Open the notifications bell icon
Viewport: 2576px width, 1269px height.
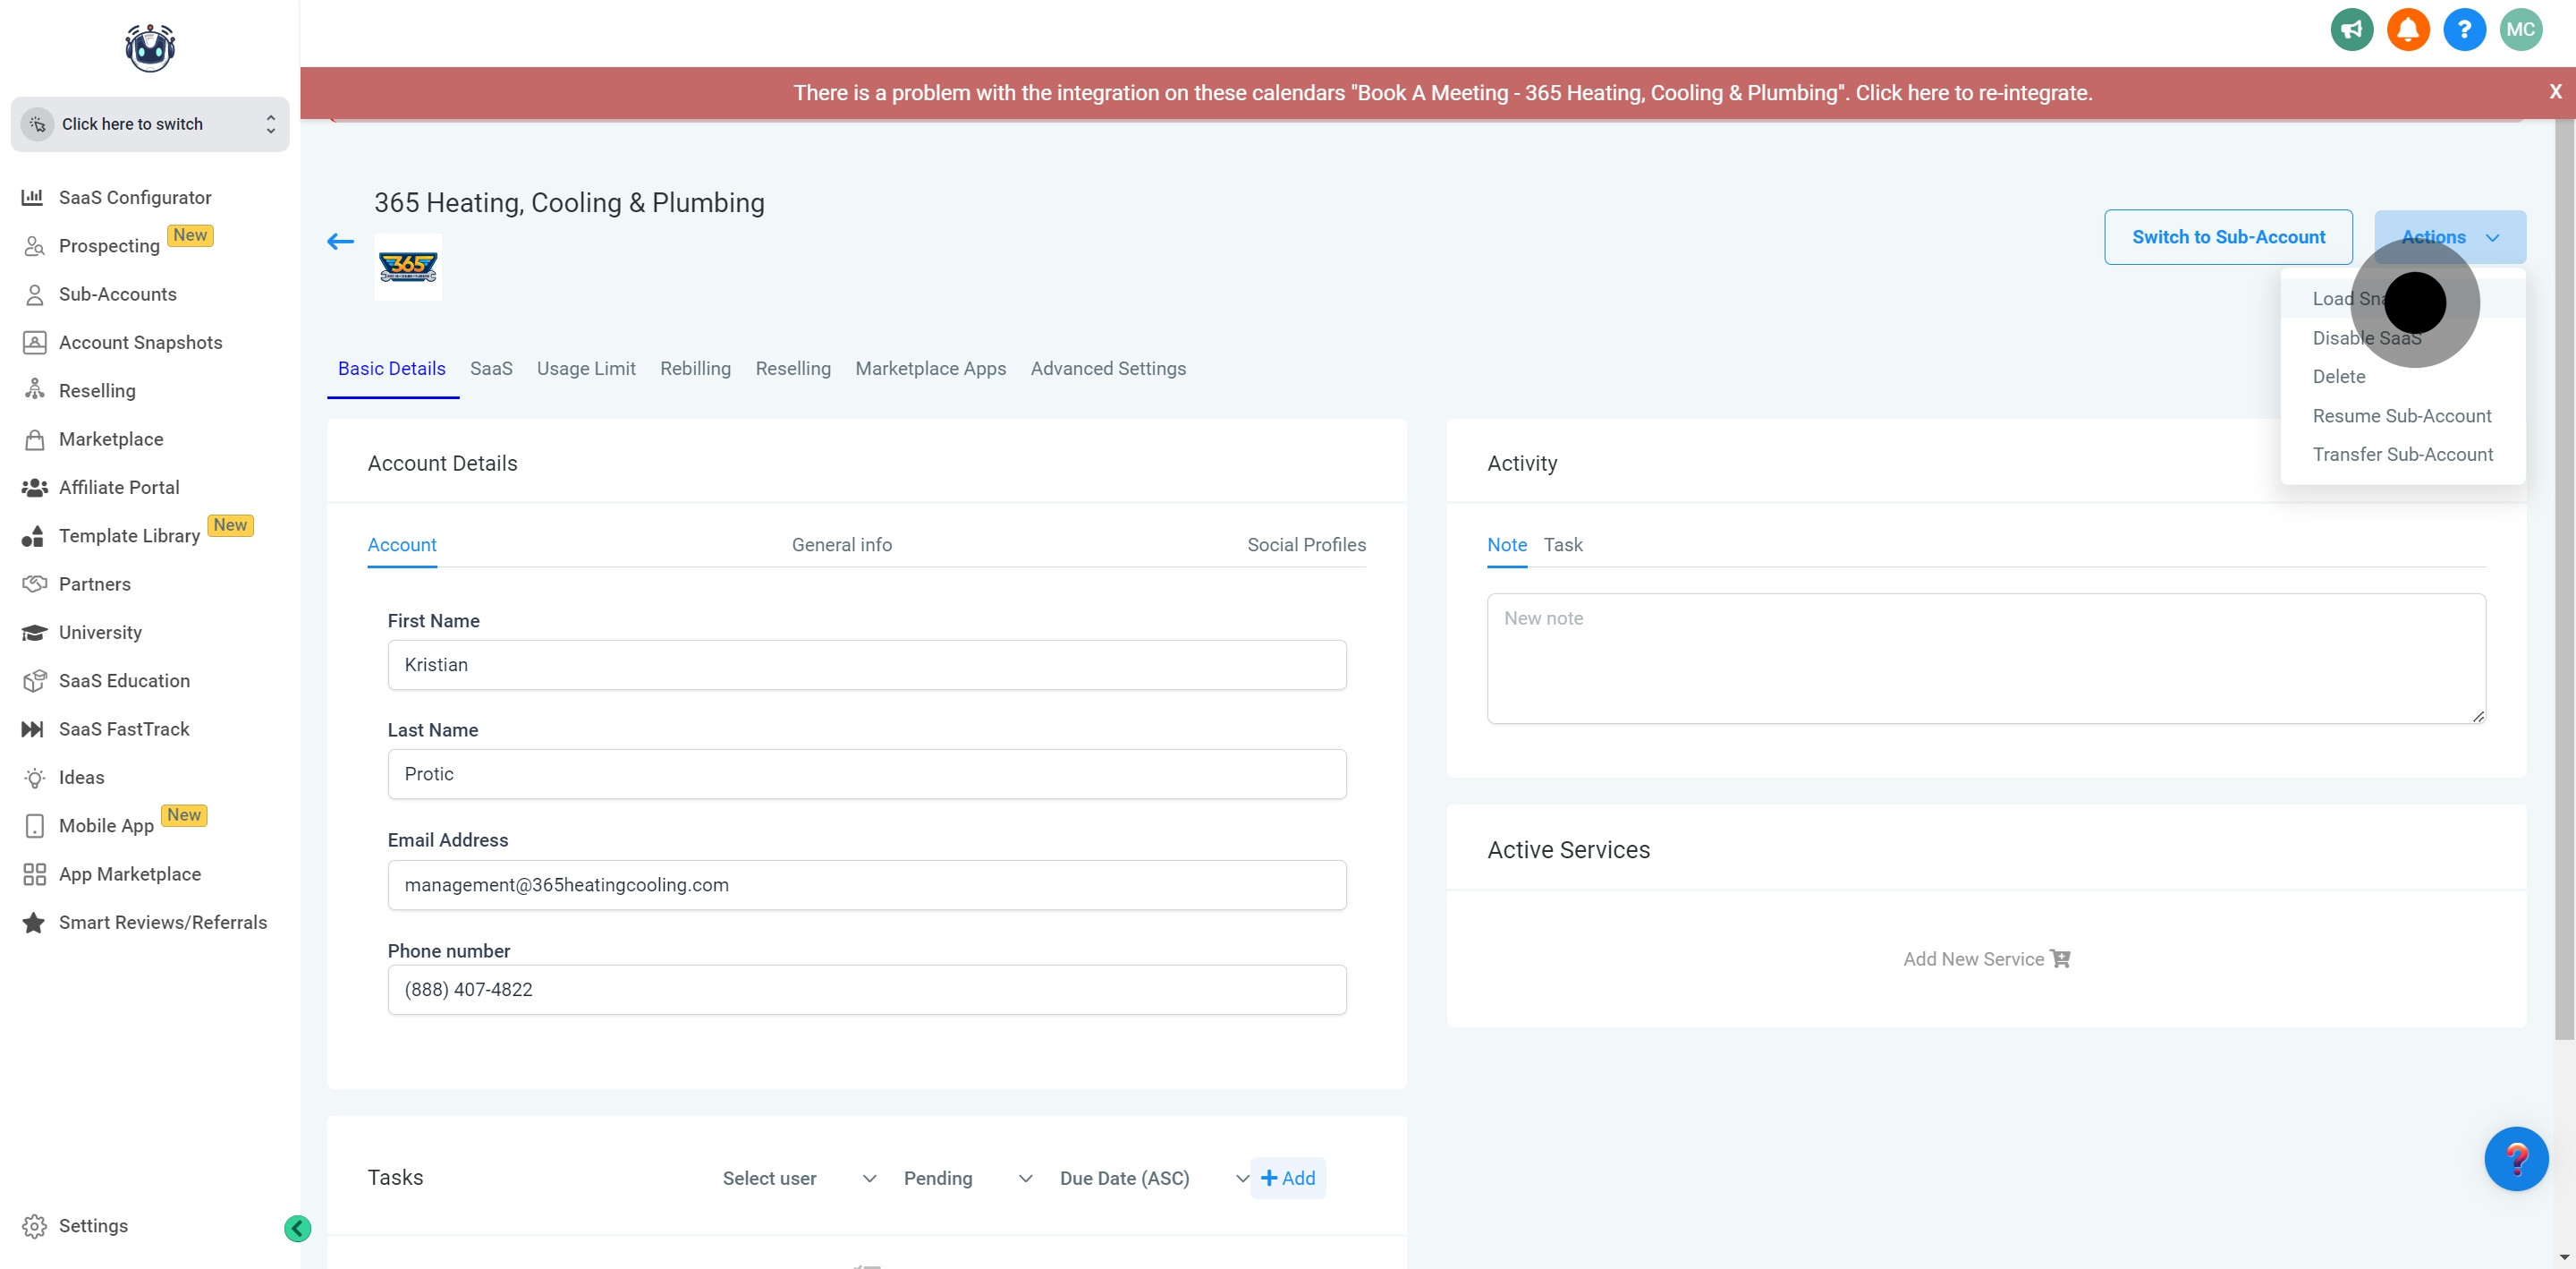[x=2407, y=30]
